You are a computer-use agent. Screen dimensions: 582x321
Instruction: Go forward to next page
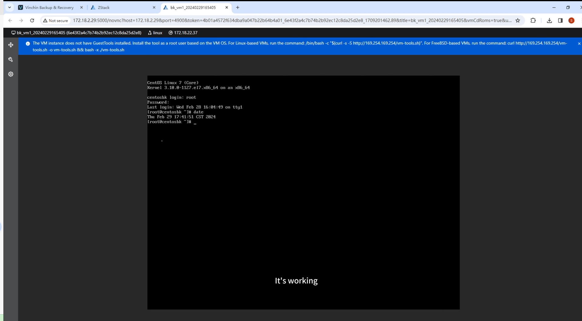[21, 20]
